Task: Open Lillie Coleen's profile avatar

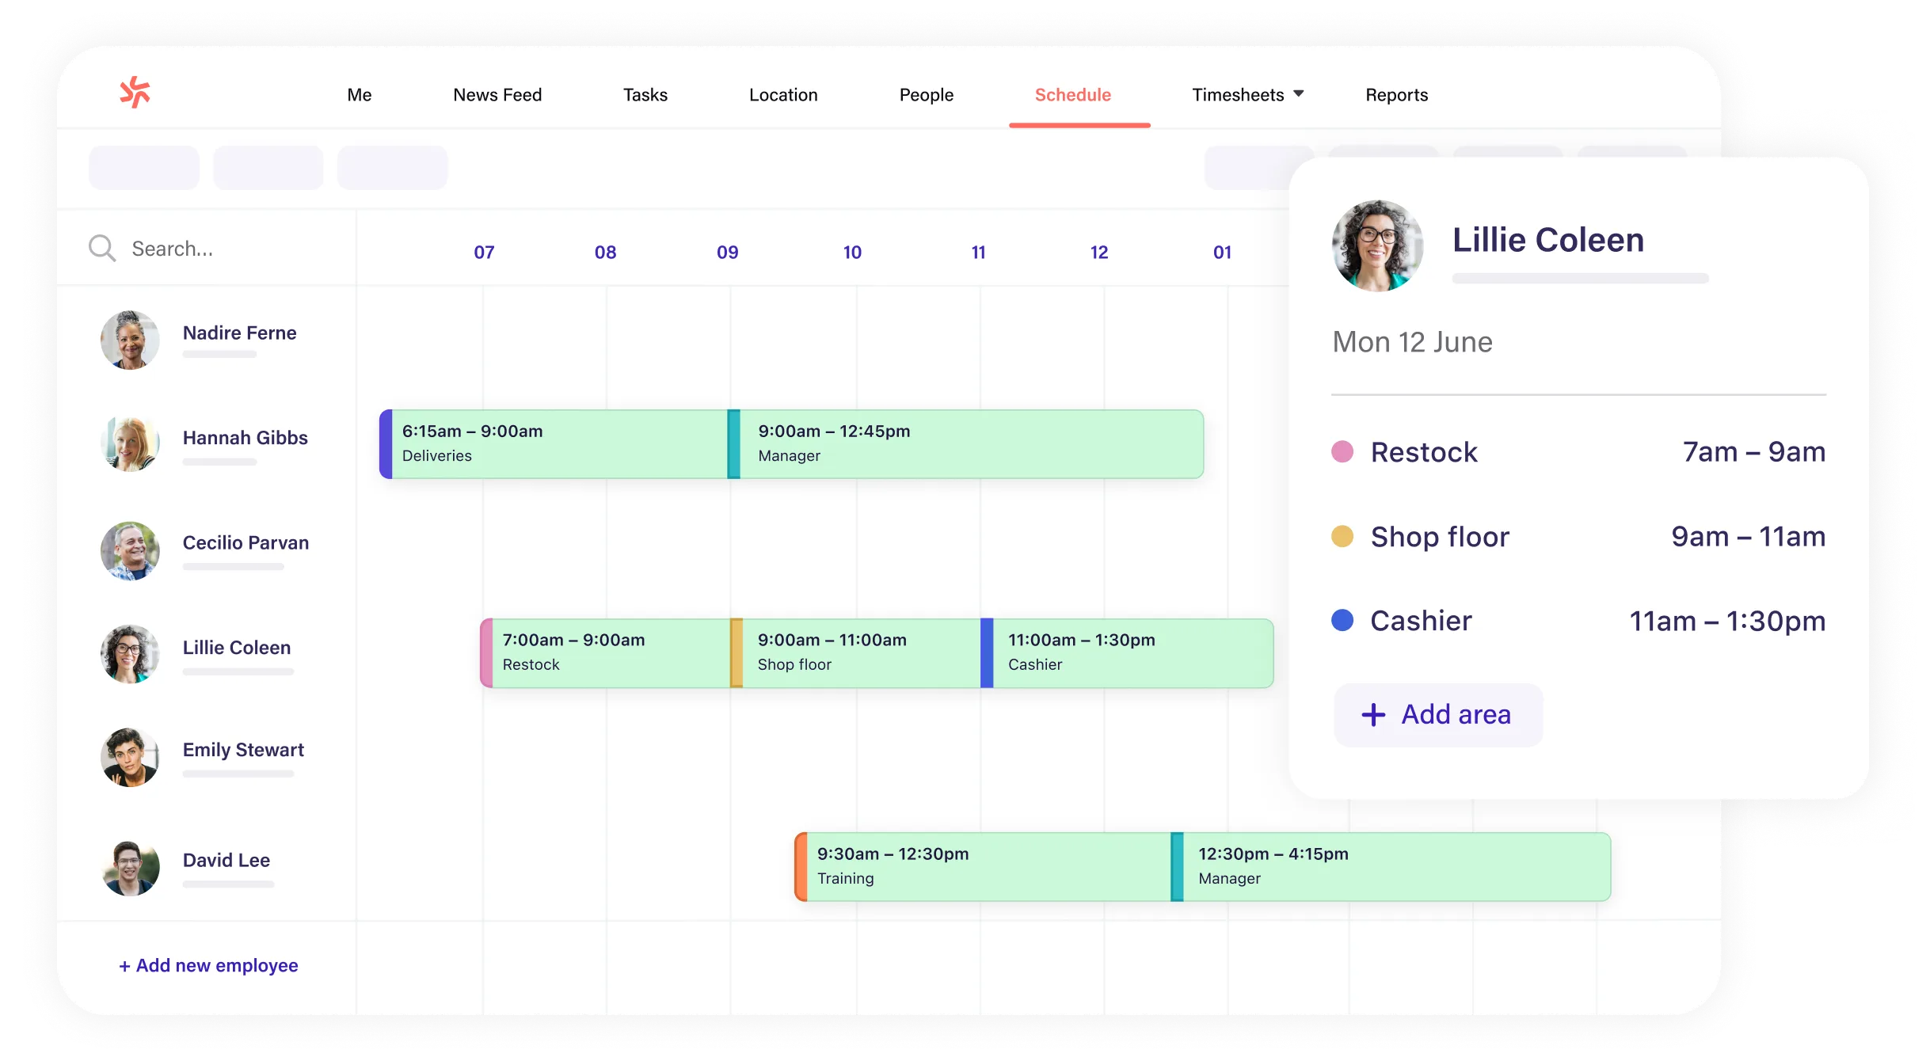Action: click(x=1377, y=245)
